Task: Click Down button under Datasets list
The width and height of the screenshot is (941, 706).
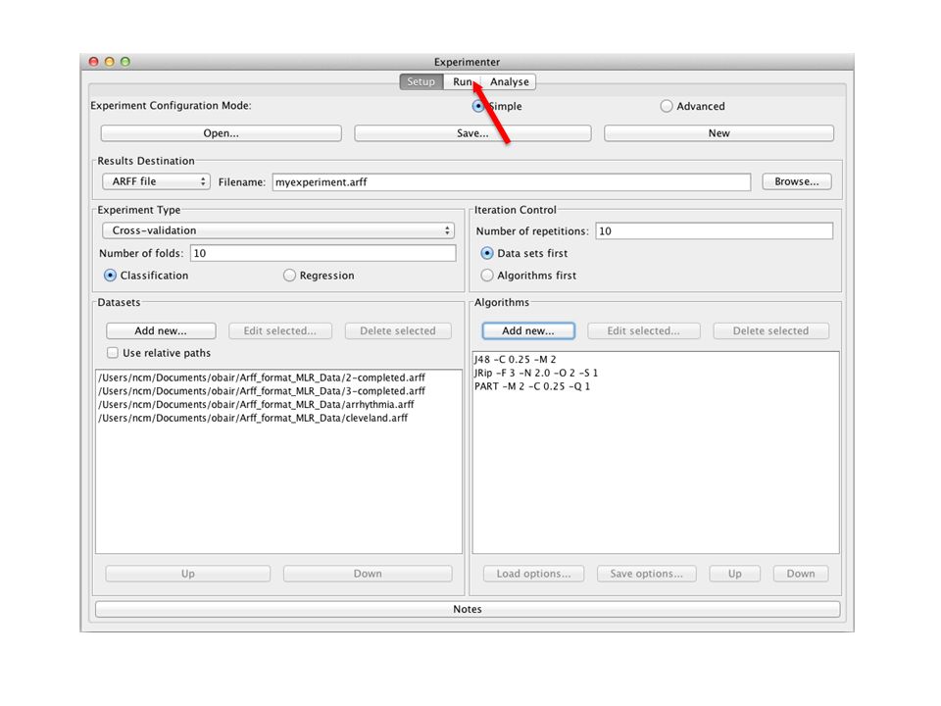Action: click(x=368, y=574)
